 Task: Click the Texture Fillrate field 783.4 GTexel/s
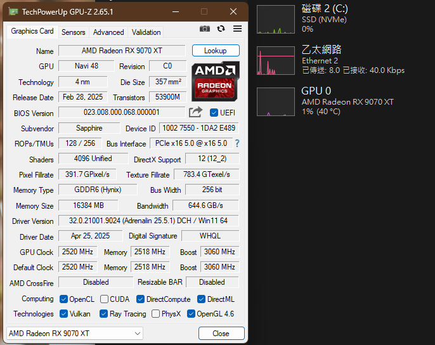207,174
